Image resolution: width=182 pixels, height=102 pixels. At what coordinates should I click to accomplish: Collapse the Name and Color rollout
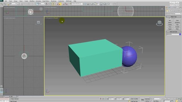[x=174, y=32]
